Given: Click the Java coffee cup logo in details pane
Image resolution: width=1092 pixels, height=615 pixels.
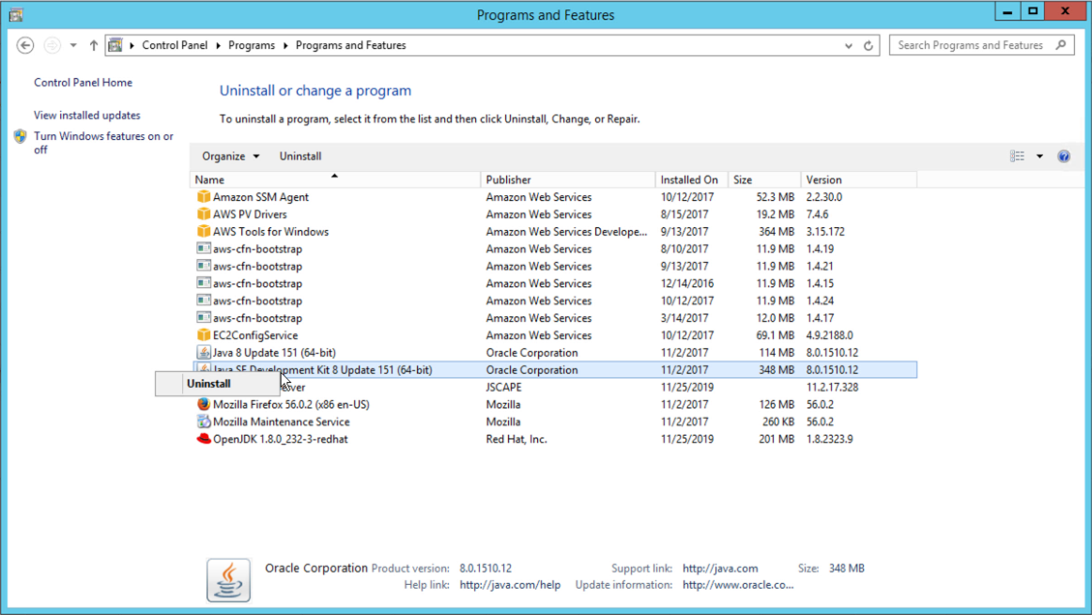Looking at the screenshot, I should click(228, 579).
